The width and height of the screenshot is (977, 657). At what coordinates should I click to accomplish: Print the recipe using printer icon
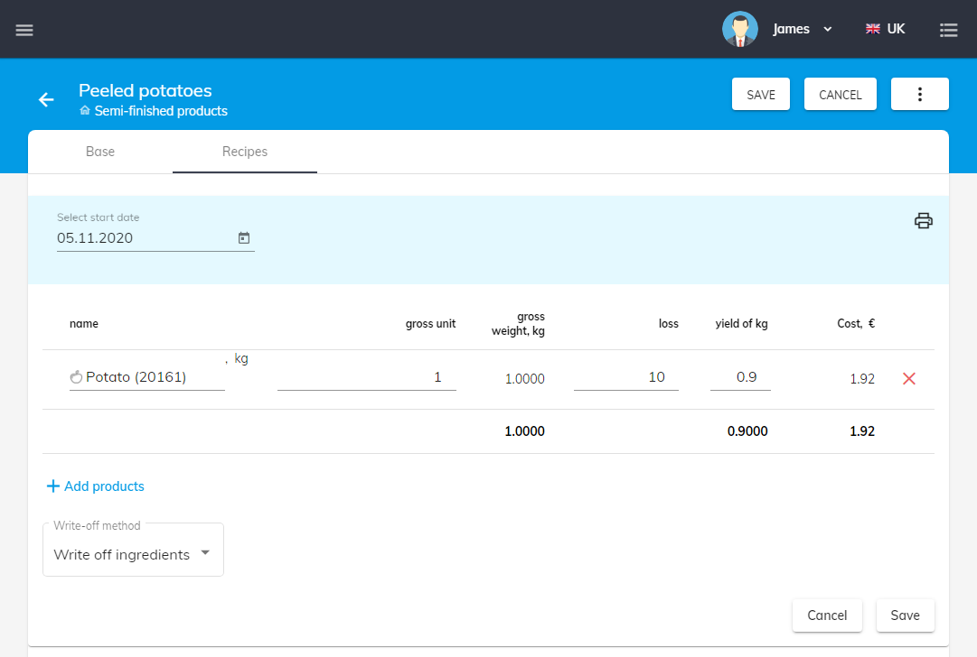pos(923,221)
